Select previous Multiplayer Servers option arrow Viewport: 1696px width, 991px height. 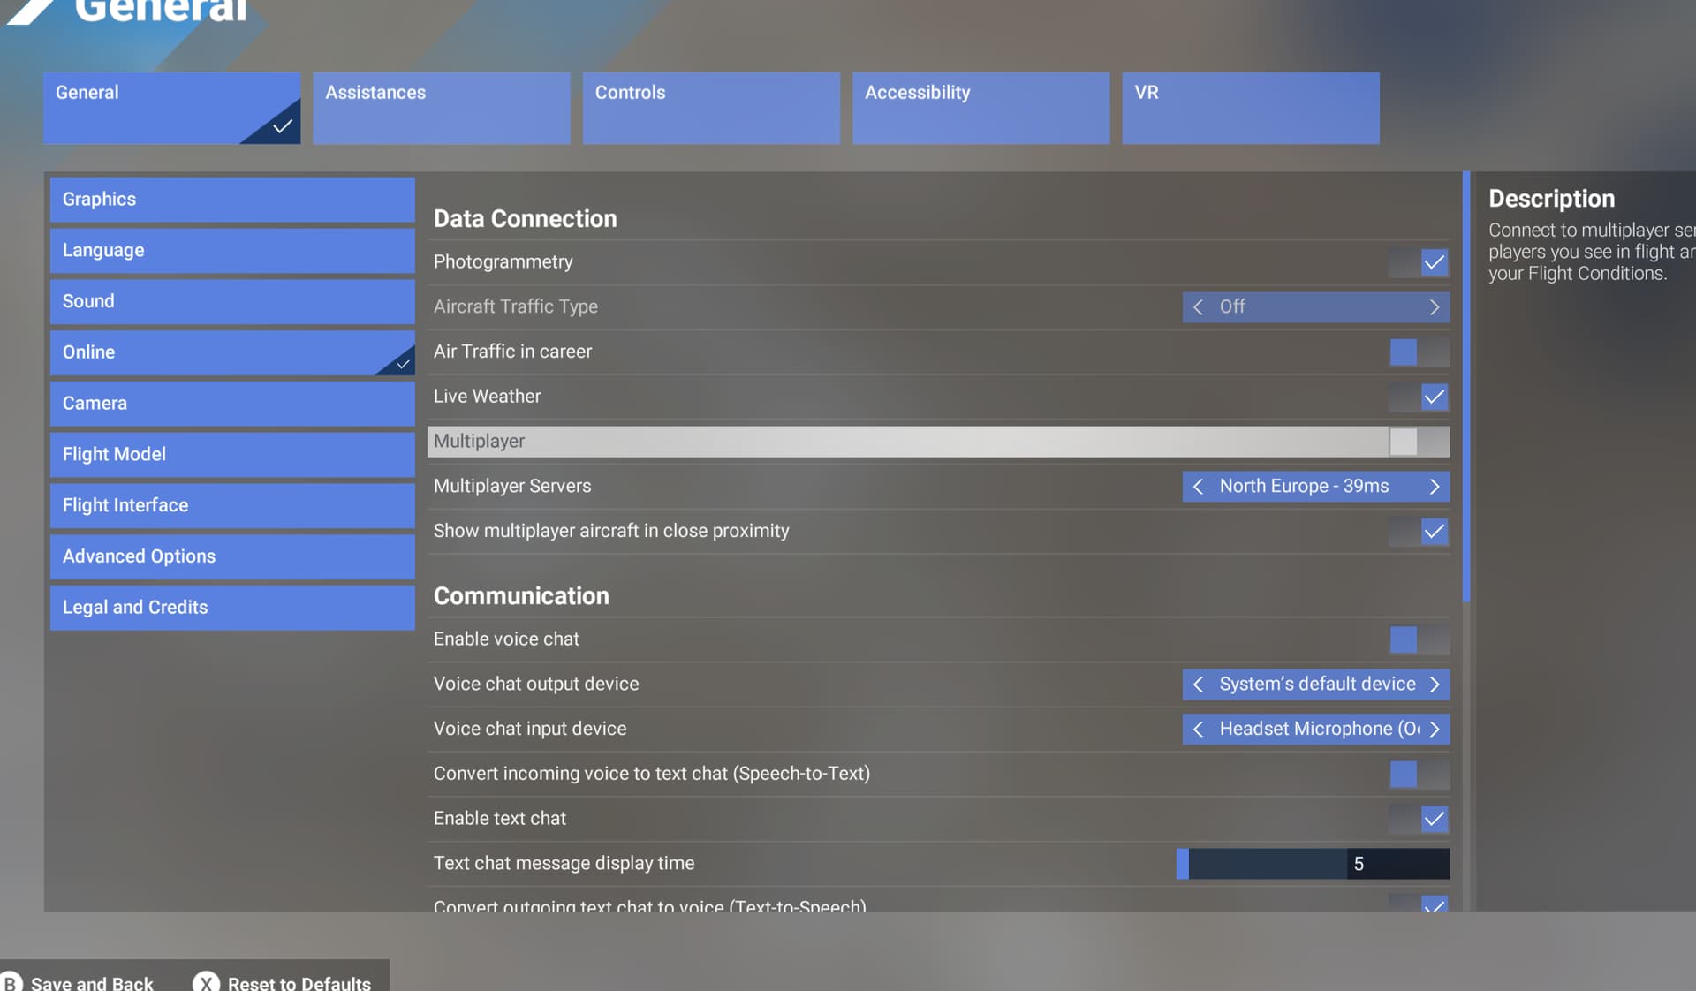(1198, 487)
